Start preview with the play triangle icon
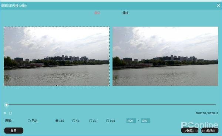Image resolution: width=222 pixels, height=136 pixels. point(5,113)
